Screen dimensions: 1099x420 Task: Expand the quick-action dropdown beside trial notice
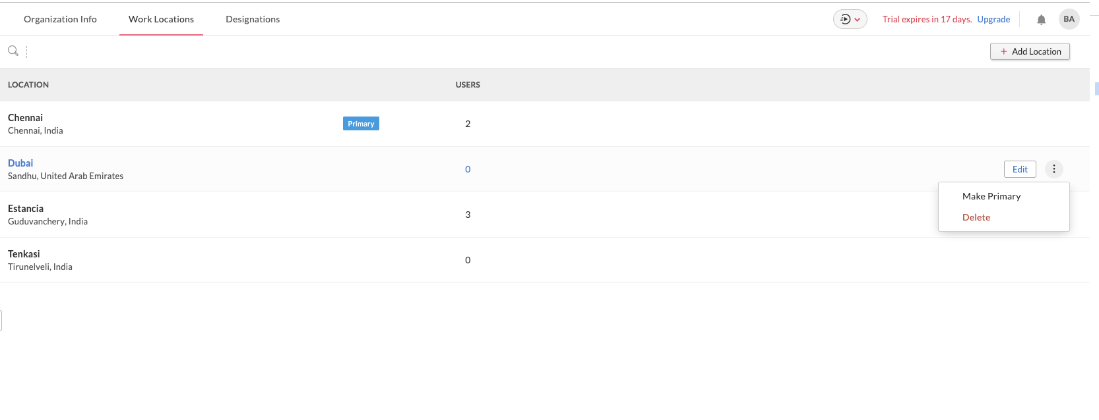[x=850, y=19]
